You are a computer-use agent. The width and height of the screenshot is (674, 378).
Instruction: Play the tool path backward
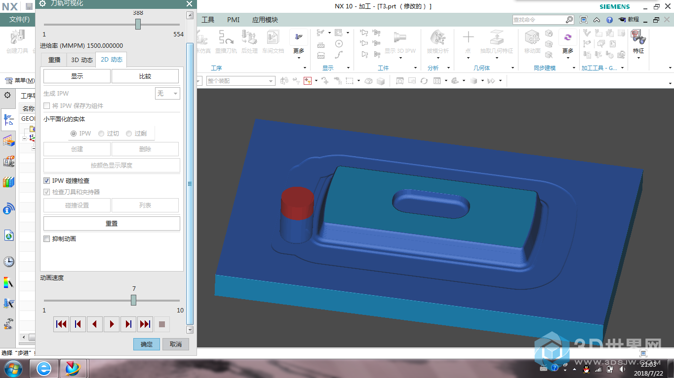tap(95, 324)
